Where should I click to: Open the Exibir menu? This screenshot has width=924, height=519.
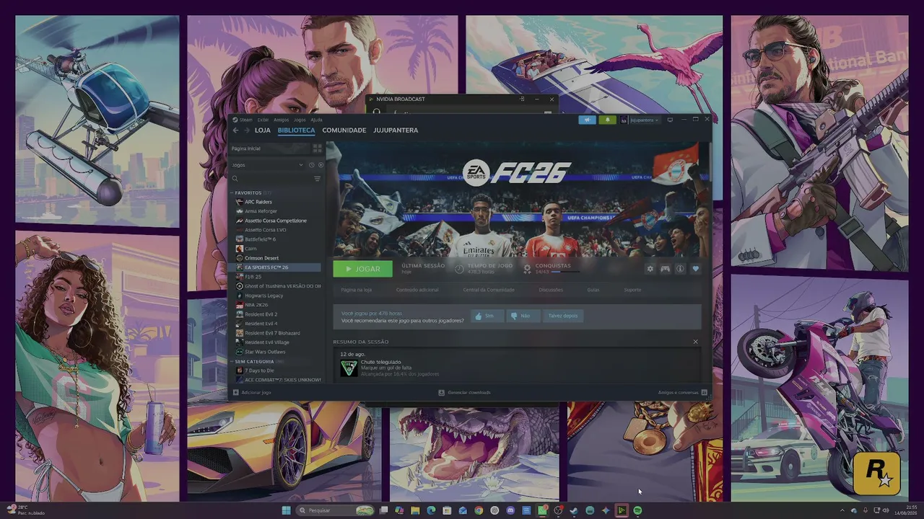[263, 120]
